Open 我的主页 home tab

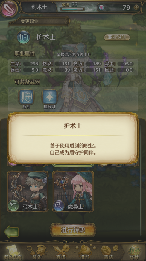click(13, 252)
